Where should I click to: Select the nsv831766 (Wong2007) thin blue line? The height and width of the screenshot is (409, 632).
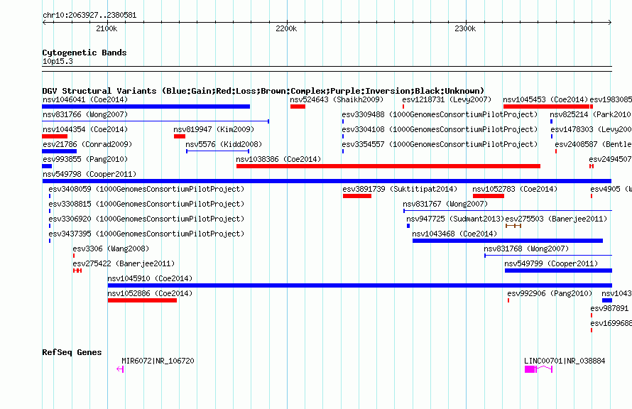(156, 121)
